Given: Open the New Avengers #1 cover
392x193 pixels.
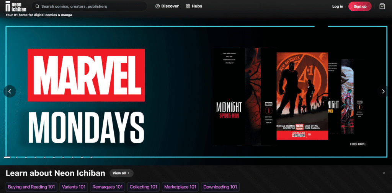Looking at the screenshot, I should tap(302, 96).
